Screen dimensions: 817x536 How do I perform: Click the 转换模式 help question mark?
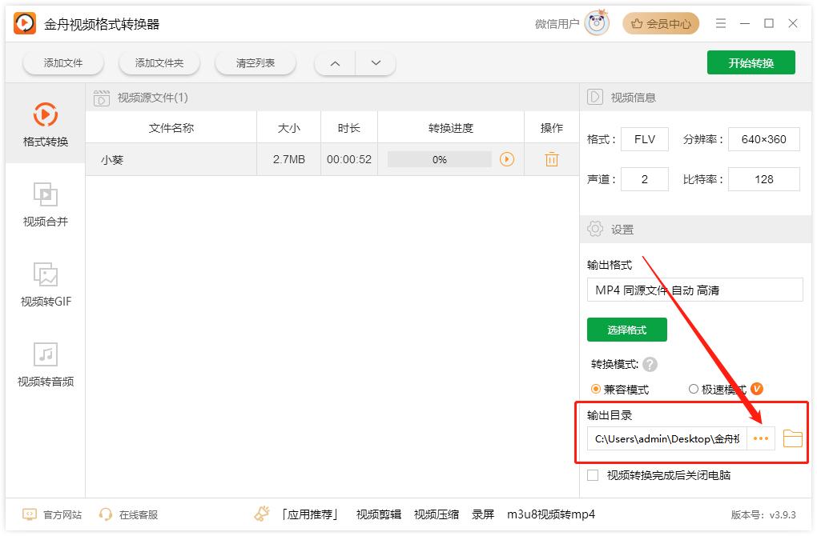tap(650, 364)
